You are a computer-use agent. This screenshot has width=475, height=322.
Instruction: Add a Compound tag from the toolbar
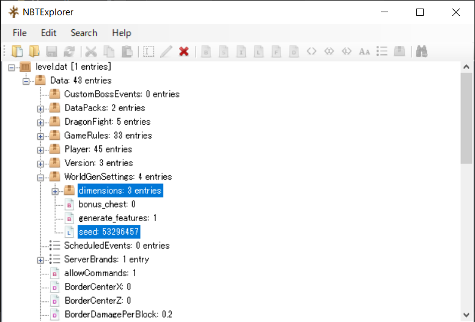tap(400, 51)
